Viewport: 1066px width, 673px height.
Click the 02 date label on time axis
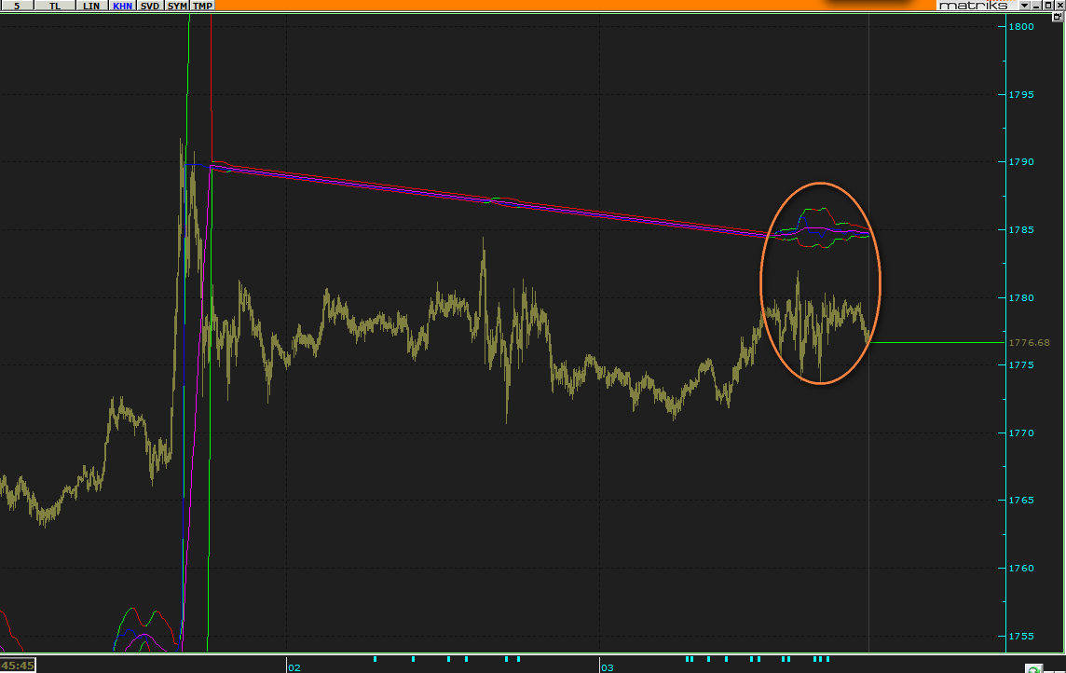pos(294,667)
